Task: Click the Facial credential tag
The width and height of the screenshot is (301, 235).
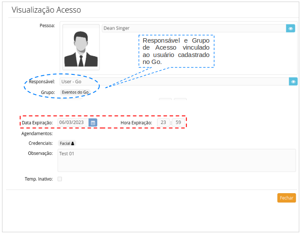Action: 67,143
